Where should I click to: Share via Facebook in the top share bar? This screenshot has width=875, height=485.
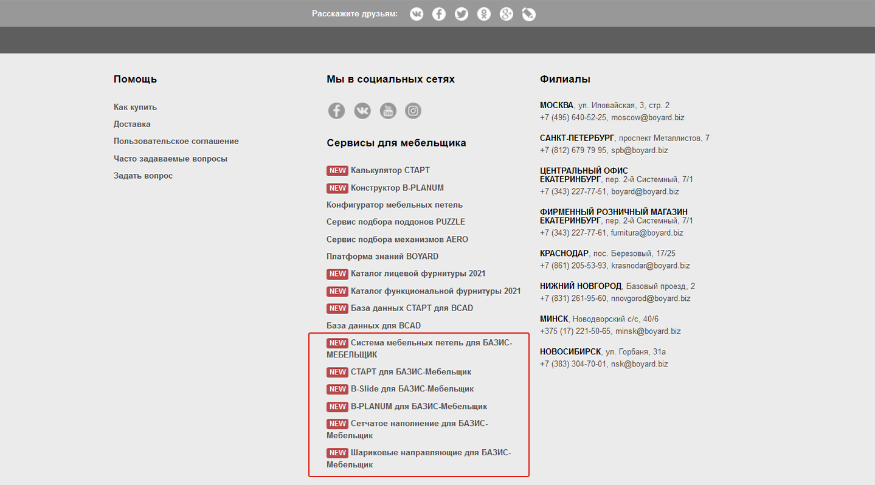pyautogui.click(x=439, y=14)
